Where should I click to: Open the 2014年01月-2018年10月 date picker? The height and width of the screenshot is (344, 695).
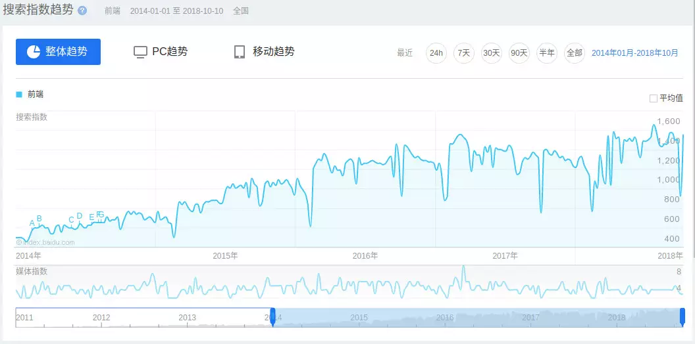(634, 53)
